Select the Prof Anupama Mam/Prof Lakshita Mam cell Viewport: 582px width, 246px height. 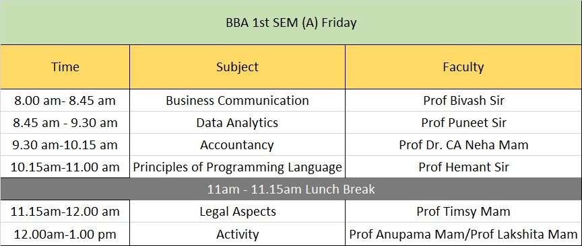pyautogui.click(x=463, y=234)
